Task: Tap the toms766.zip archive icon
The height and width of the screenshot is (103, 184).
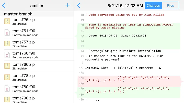Action: [7, 66]
